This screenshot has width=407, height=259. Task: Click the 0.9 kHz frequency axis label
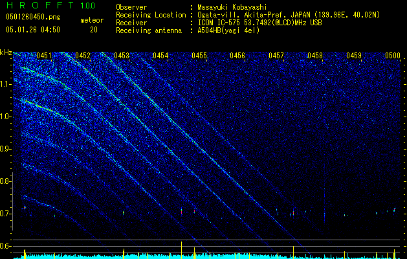pyautogui.click(x=5, y=149)
